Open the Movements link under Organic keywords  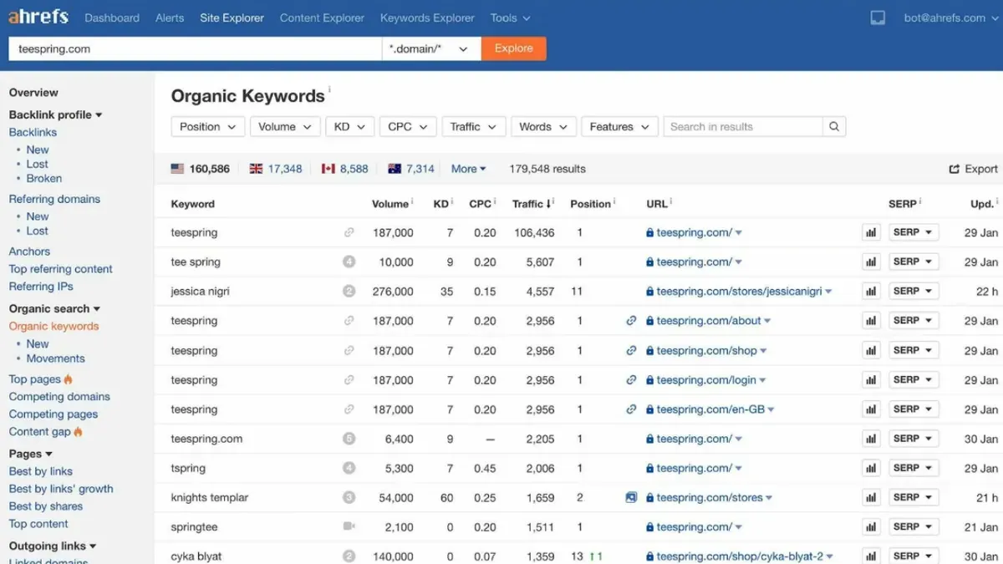[x=55, y=358]
